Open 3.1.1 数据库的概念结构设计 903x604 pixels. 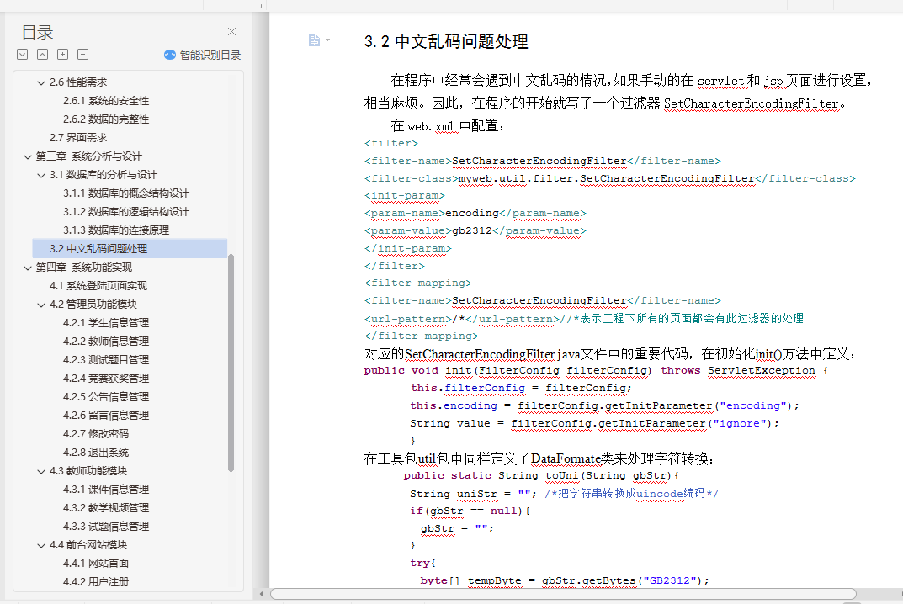(126, 193)
